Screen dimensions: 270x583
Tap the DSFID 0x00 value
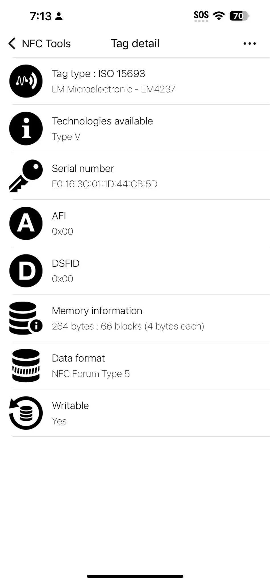point(62,279)
